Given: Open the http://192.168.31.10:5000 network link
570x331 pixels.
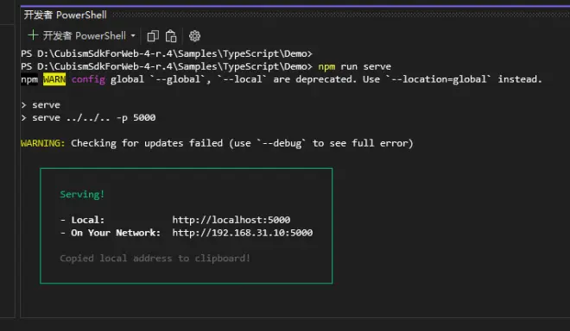Looking at the screenshot, I should tap(243, 232).
